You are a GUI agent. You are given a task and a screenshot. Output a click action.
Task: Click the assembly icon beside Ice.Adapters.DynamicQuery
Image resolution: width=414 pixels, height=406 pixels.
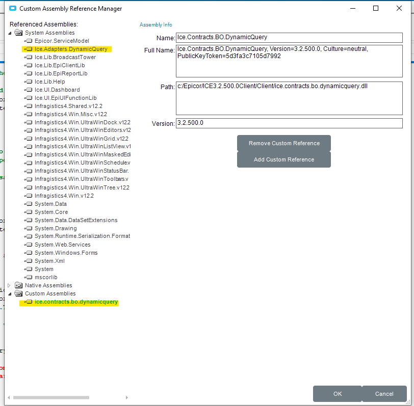pyautogui.click(x=29, y=49)
